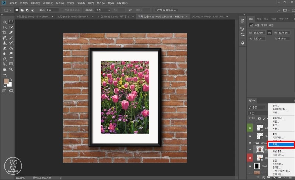Image resolution: width=295 pixels, height=180 pixels.
Task: Select the Horizontal Type tool
Action: coord(11,58)
